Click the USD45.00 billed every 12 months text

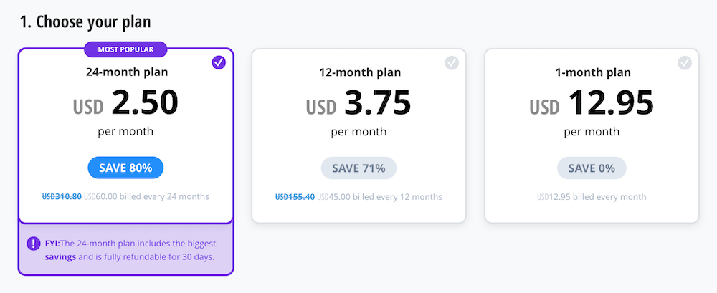[379, 196]
